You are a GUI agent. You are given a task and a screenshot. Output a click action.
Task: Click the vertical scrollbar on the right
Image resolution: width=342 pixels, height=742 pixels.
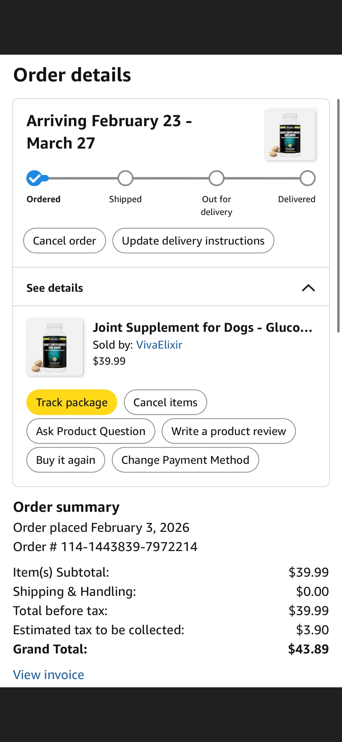pos(338,216)
